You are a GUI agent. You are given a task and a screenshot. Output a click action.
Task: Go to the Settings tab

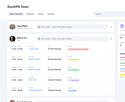(51, 14)
